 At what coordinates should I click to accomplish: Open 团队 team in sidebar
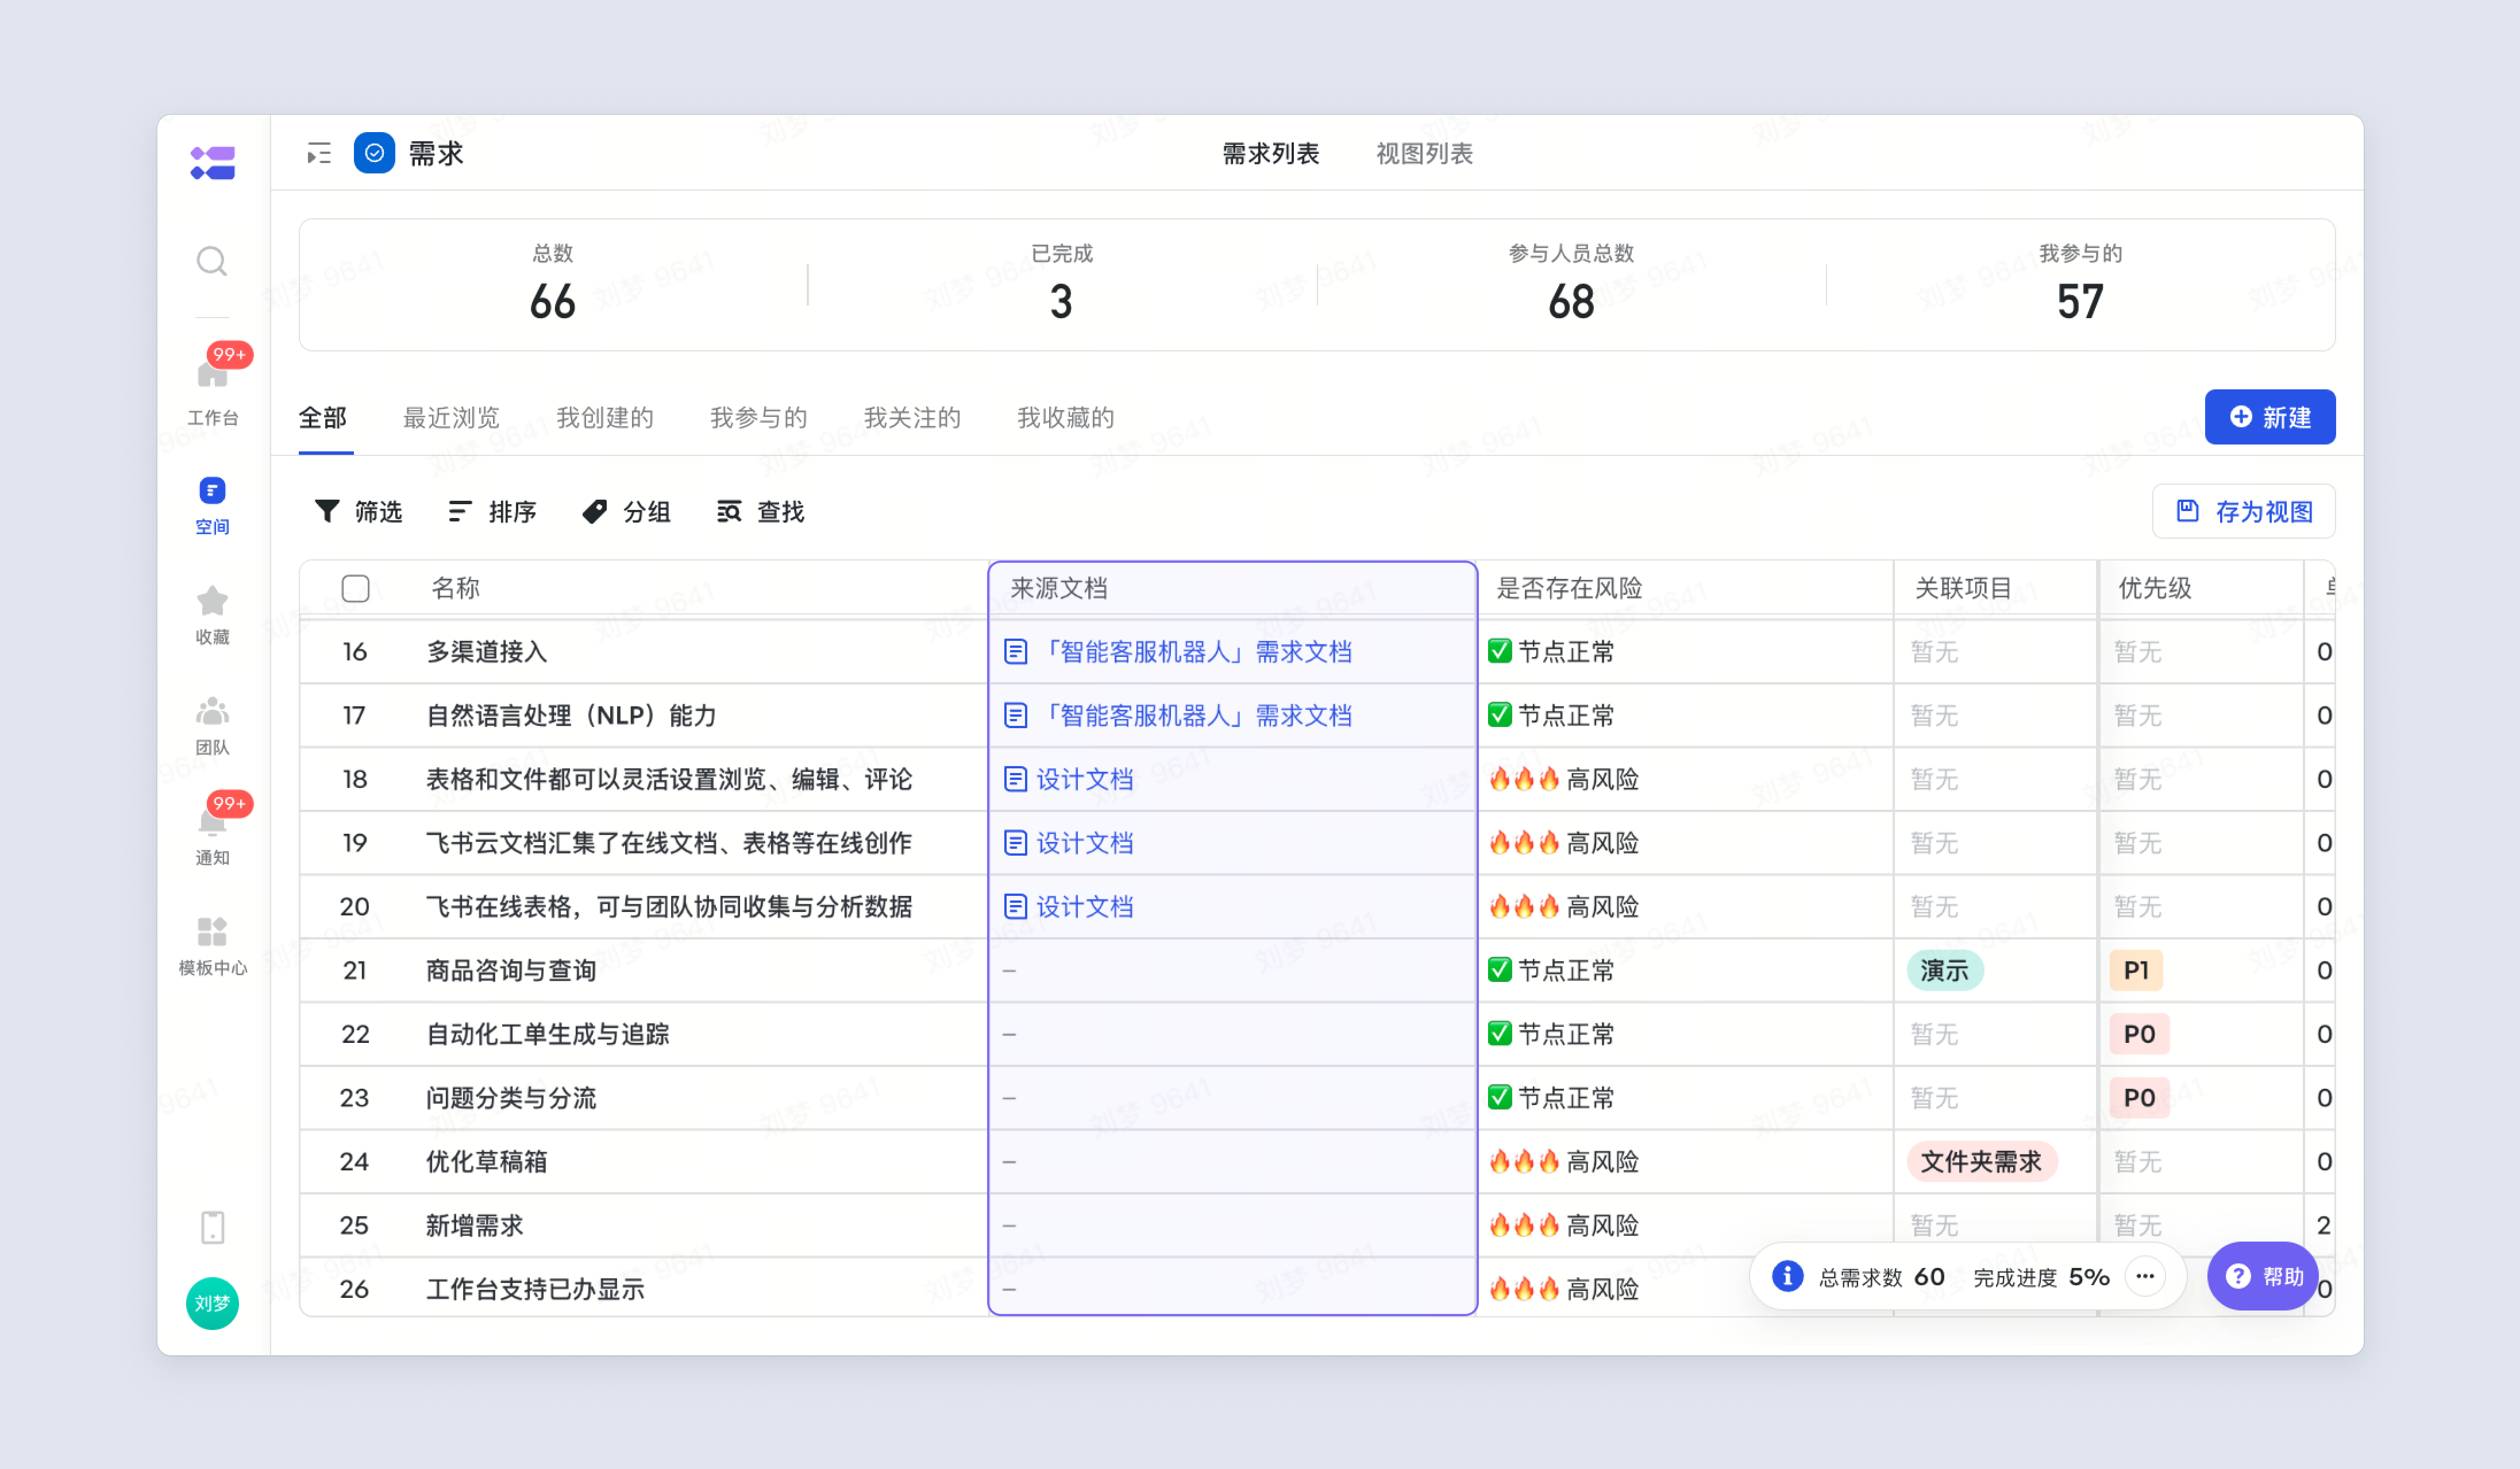[212, 725]
